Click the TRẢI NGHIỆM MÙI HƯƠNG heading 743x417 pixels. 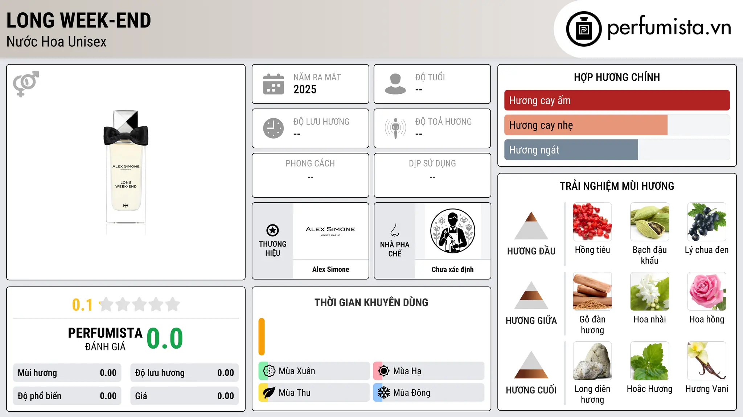coord(617,186)
